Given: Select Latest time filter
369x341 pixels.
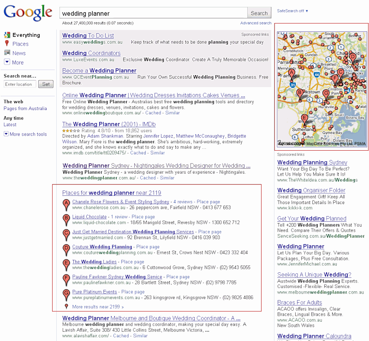Looking at the screenshot, I should tap(10, 124).
